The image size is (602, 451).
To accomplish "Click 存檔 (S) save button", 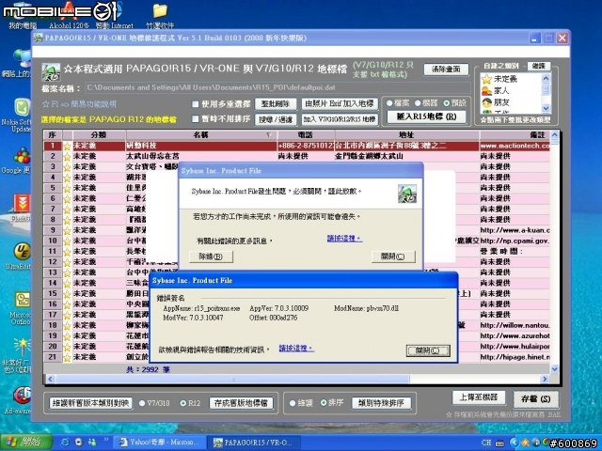I will (535, 398).
